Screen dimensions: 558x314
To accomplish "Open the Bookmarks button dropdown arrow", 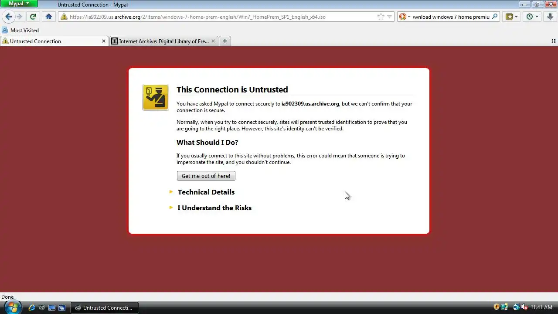I will [517, 17].
